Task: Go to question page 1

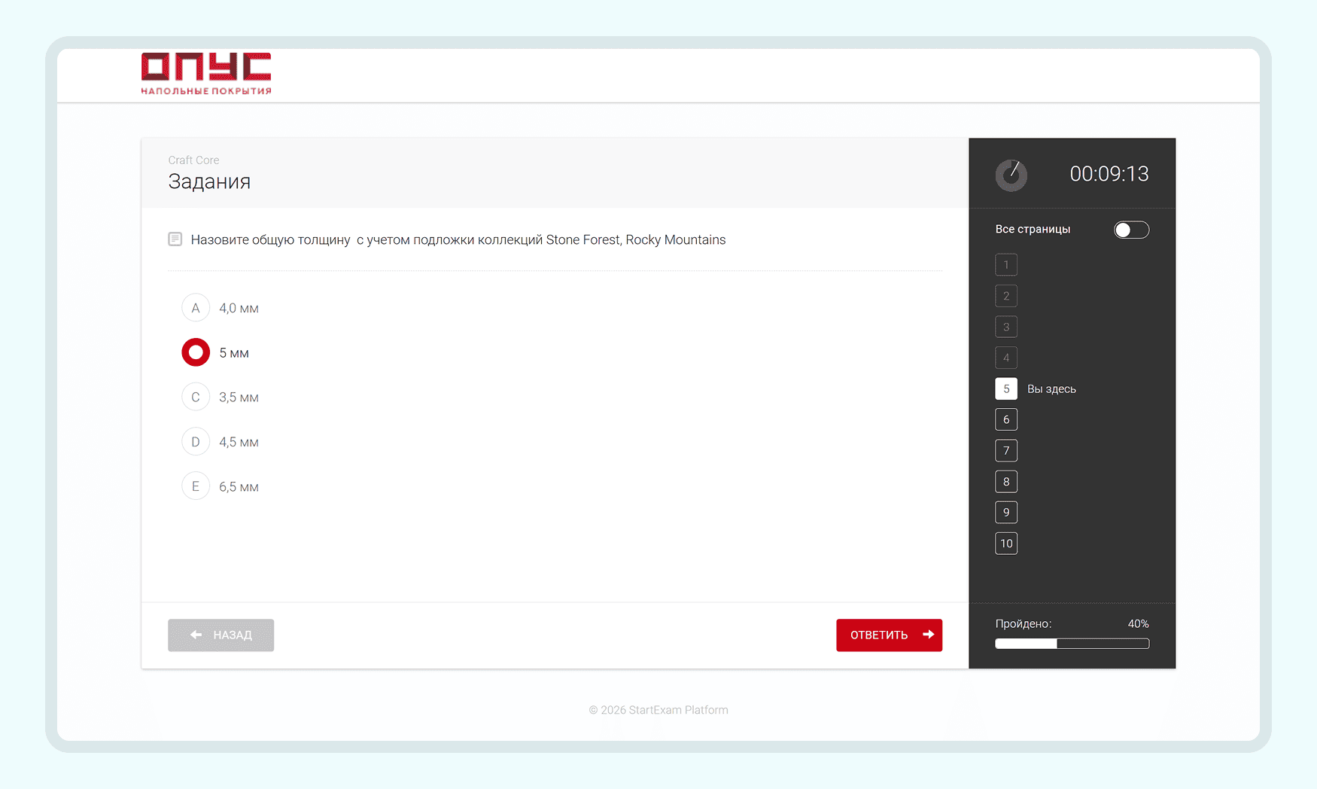Action: coord(1006,265)
